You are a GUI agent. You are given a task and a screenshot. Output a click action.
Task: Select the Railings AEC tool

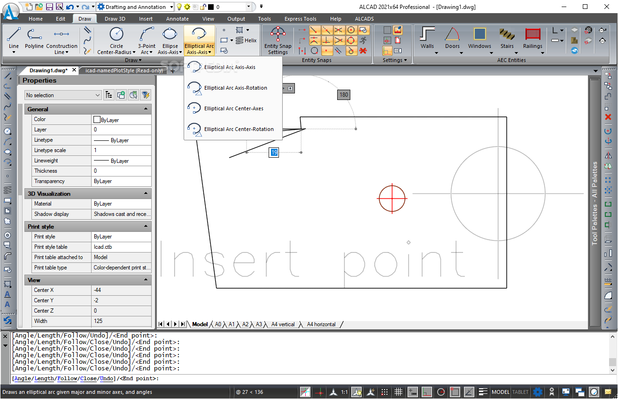pyautogui.click(x=533, y=38)
